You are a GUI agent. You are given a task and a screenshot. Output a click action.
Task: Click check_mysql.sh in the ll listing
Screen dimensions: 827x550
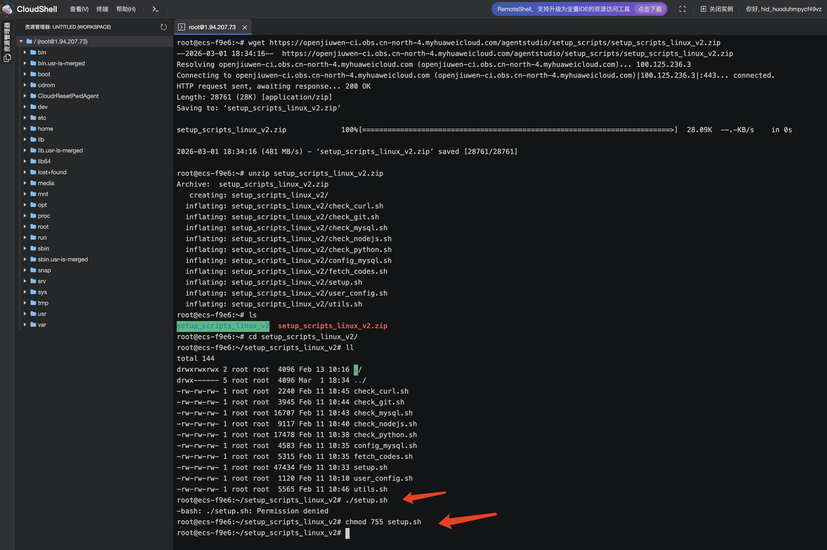(x=383, y=413)
